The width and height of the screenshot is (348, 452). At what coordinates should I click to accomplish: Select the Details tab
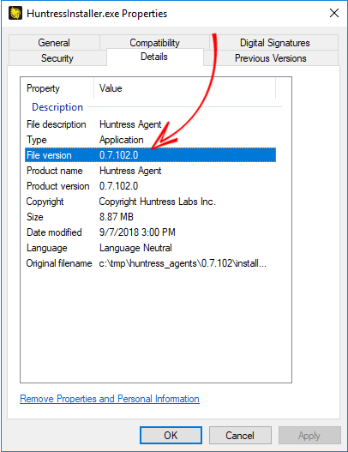click(x=154, y=57)
